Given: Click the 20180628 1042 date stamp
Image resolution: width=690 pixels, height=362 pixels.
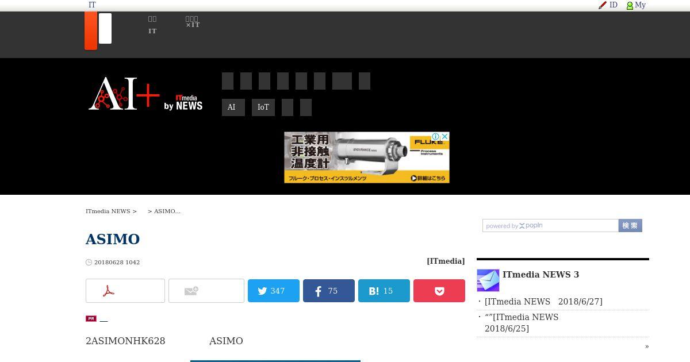Looking at the screenshot, I should (117, 262).
